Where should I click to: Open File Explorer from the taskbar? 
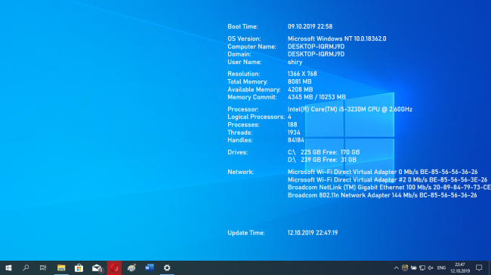(61, 267)
